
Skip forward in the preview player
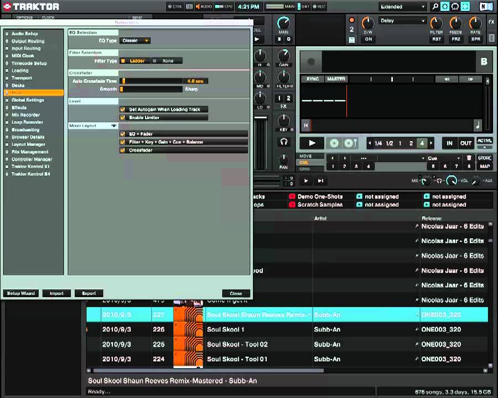click(320, 181)
